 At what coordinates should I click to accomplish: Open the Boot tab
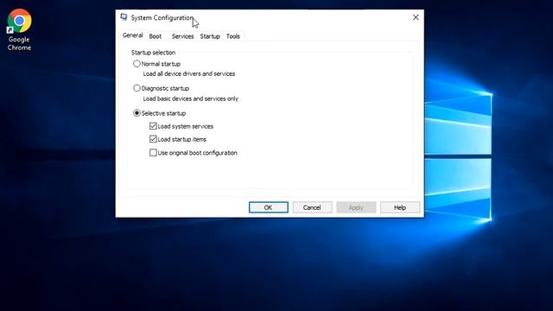click(x=156, y=36)
